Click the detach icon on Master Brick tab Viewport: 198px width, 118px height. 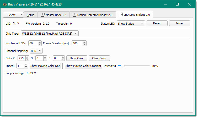coord(42,15)
